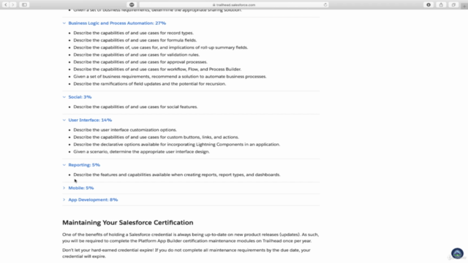Image resolution: width=468 pixels, height=263 pixels.
Task: Select the Reporting: 5% heading
Action: 84,165
